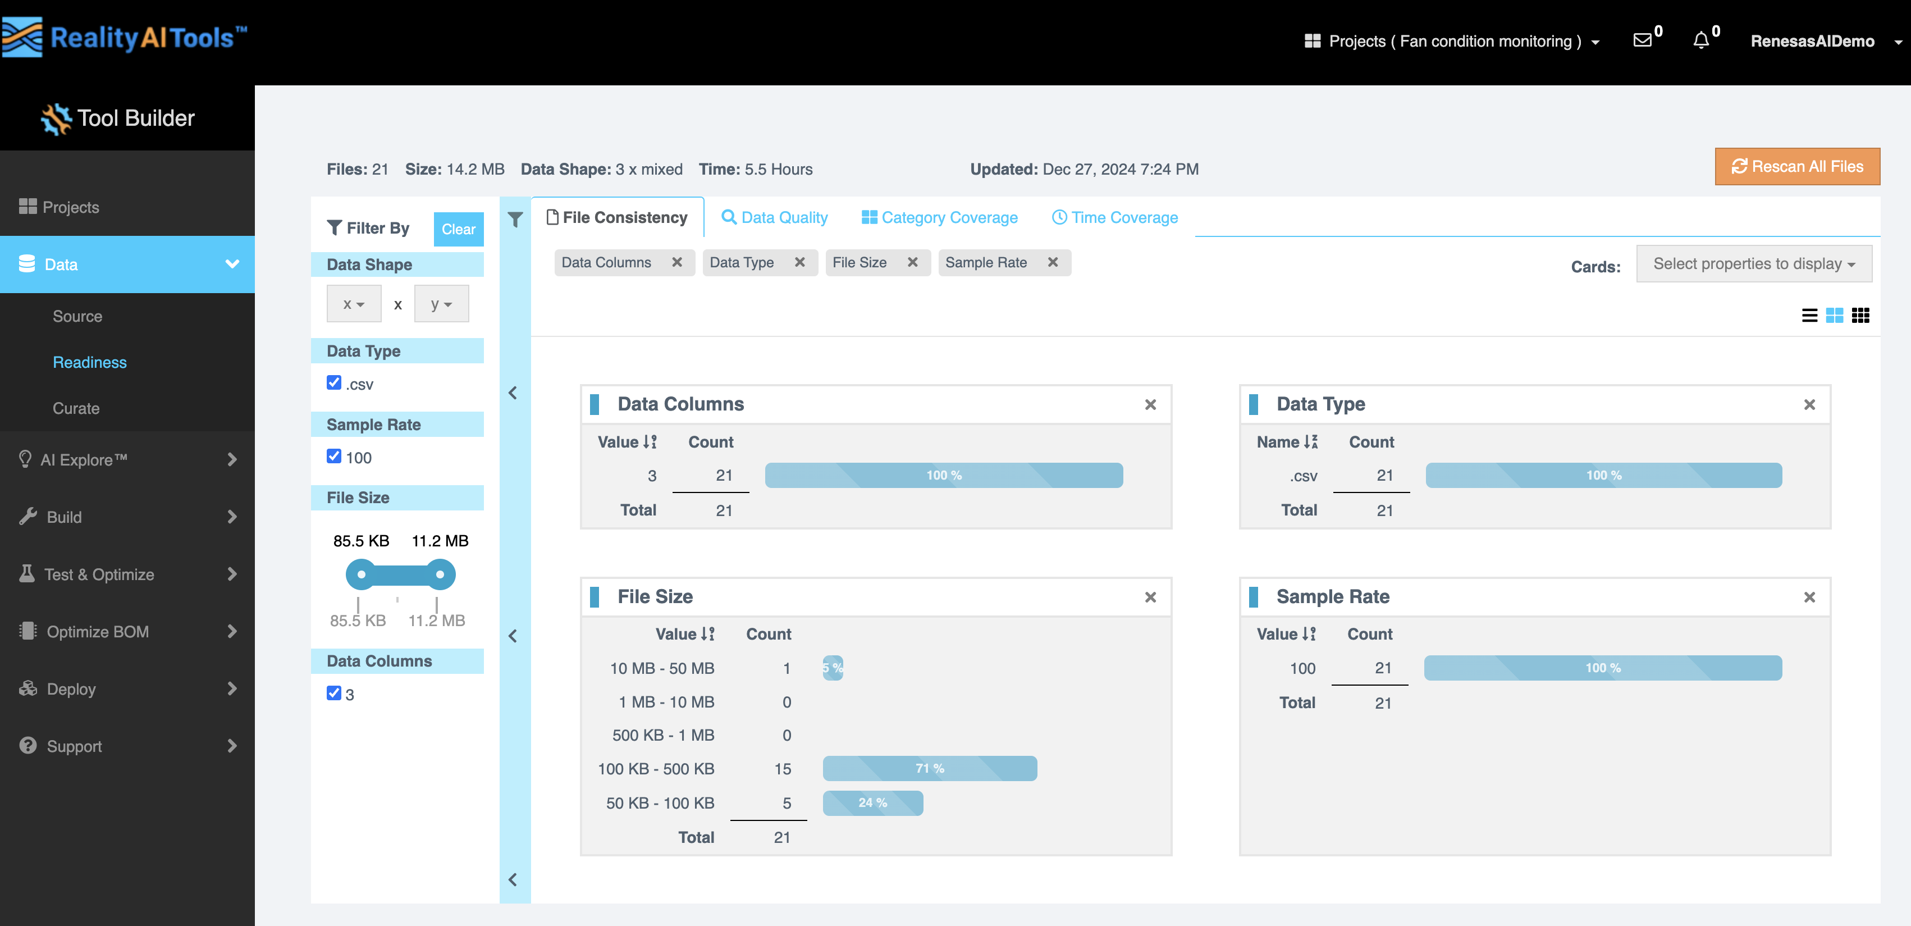1911x926 pixels.
Task: Collapse the Data section in the sidebar
Action: click(233, 264)
